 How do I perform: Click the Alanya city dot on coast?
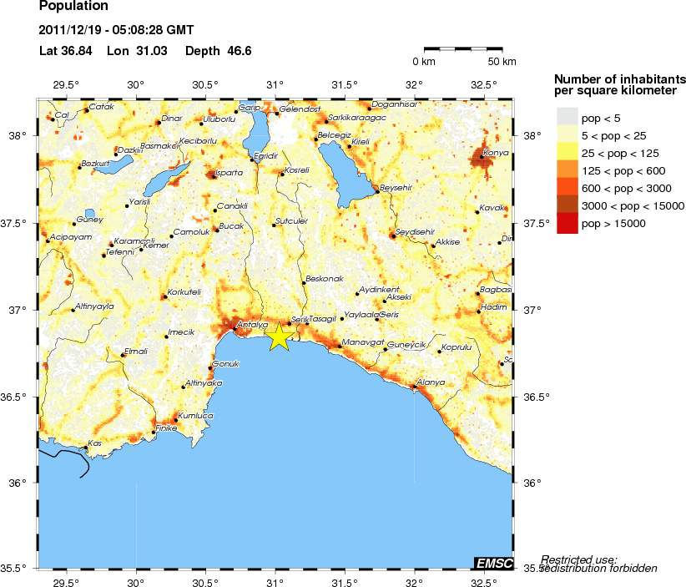(413, 386)
